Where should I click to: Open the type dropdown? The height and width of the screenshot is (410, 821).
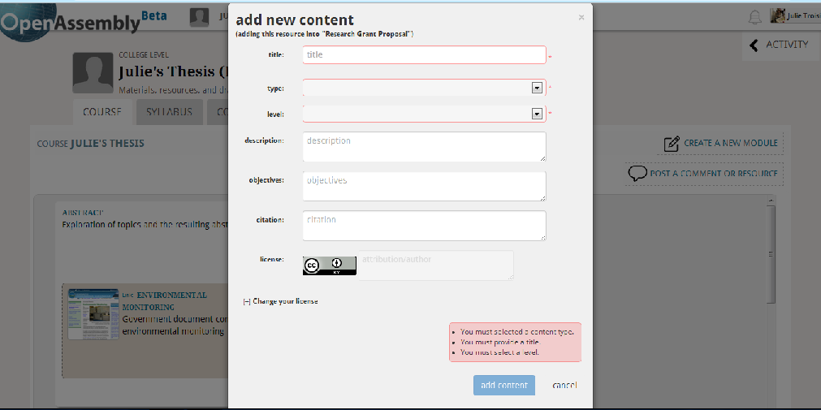536,88
